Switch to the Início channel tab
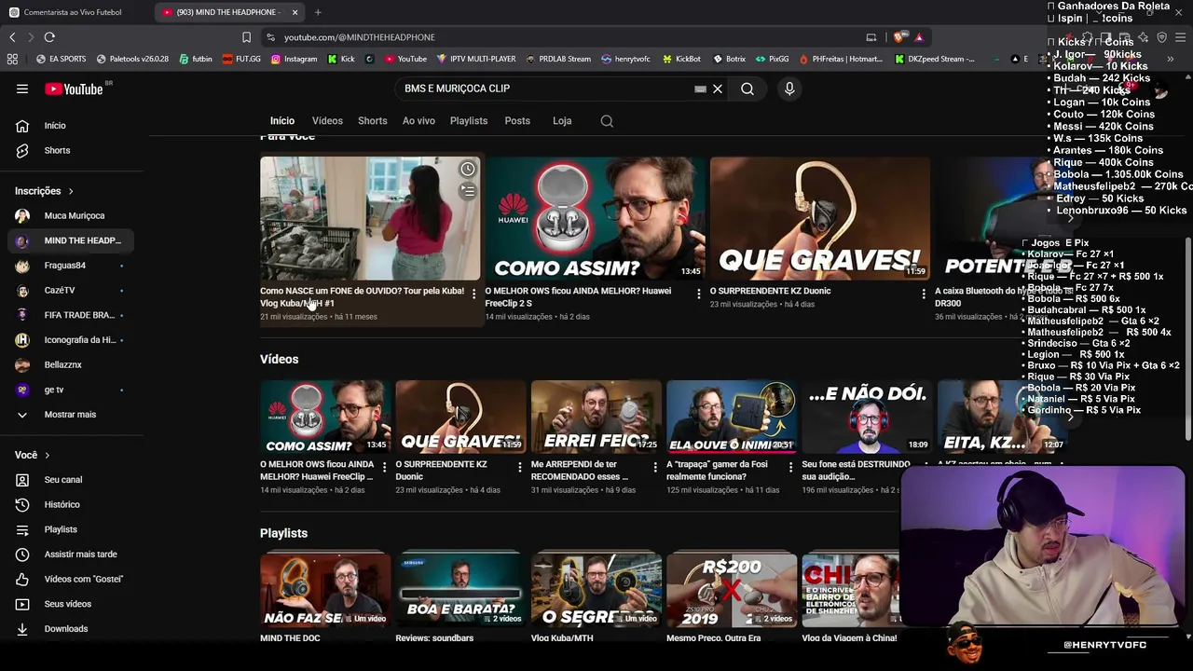Screen dimensions: 1193x671 coord(282,121)
